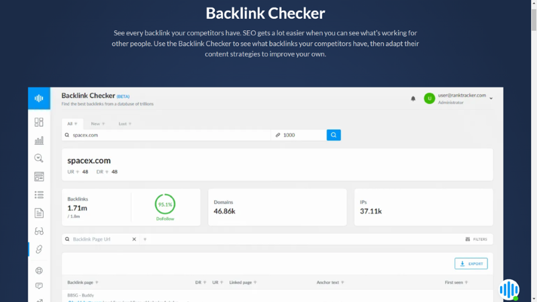537x302 pixels.
Task: Click the IPs 37.11k value
Action: (371, 211)
